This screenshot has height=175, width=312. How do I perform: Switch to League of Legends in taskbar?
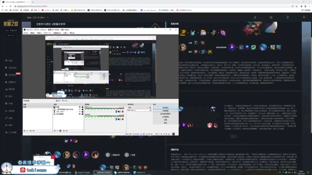tap(83, 172)
